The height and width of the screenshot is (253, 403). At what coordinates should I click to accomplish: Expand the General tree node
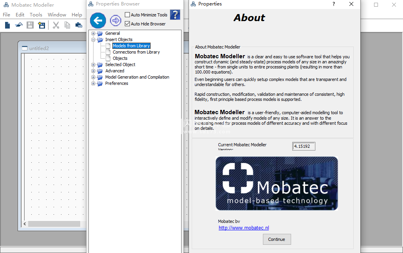[x=93, y=33]
